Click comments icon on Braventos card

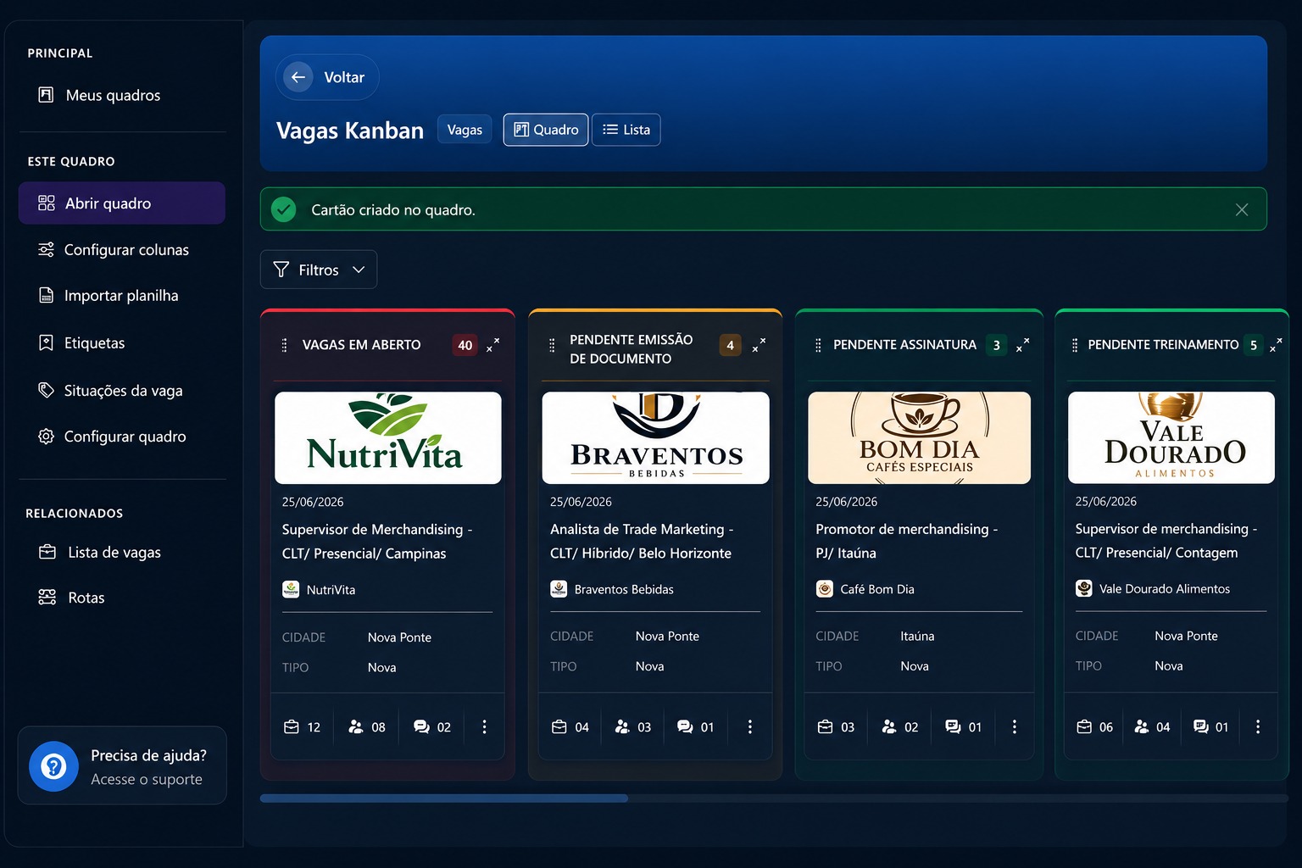coord(685,726)
